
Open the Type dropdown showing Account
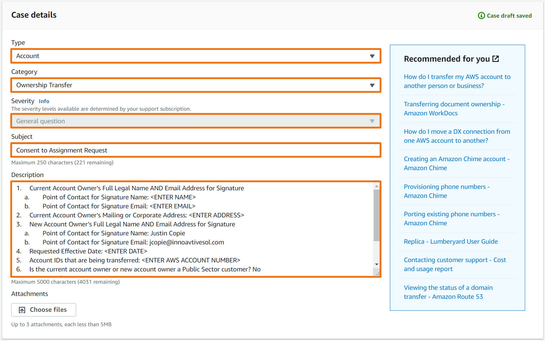[196, 56]
